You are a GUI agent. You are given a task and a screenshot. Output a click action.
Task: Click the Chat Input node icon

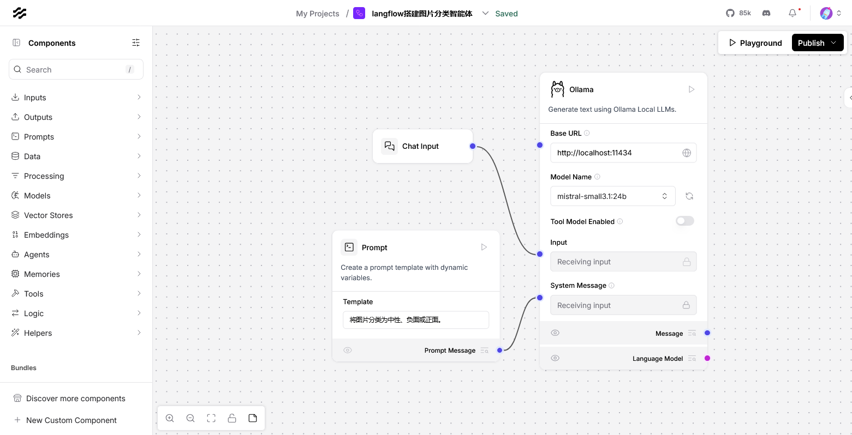pyautogui.click(x=390, y=146)
